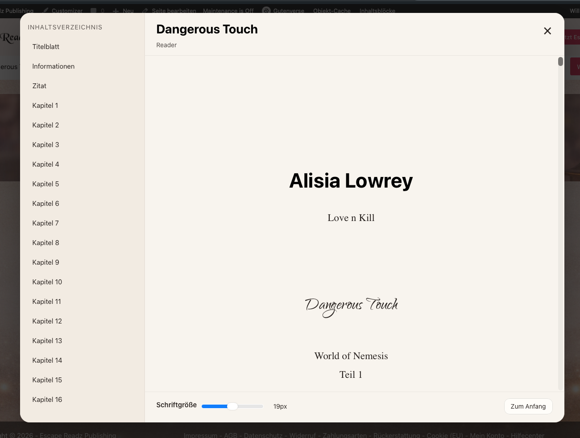
Task: Open Kapitel 5 in the sidebar
Action: tap(46, 184)
